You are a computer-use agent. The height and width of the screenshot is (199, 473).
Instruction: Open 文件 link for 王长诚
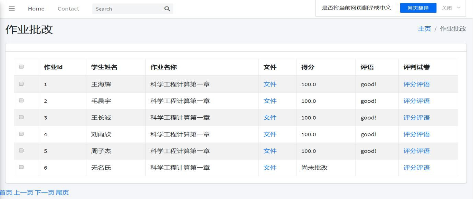(x=270, y=118)
